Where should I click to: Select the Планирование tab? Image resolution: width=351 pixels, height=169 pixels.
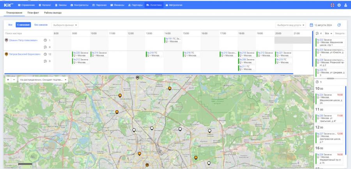[14, 13]
